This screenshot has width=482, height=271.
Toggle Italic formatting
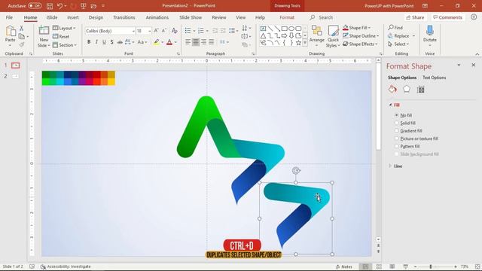pos(96,42)
